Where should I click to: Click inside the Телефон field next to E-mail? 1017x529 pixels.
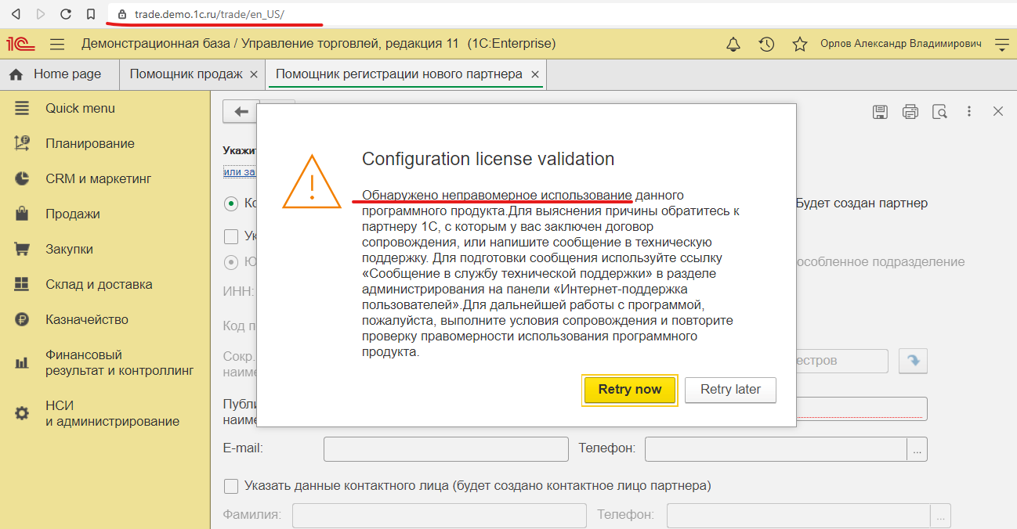776,449
